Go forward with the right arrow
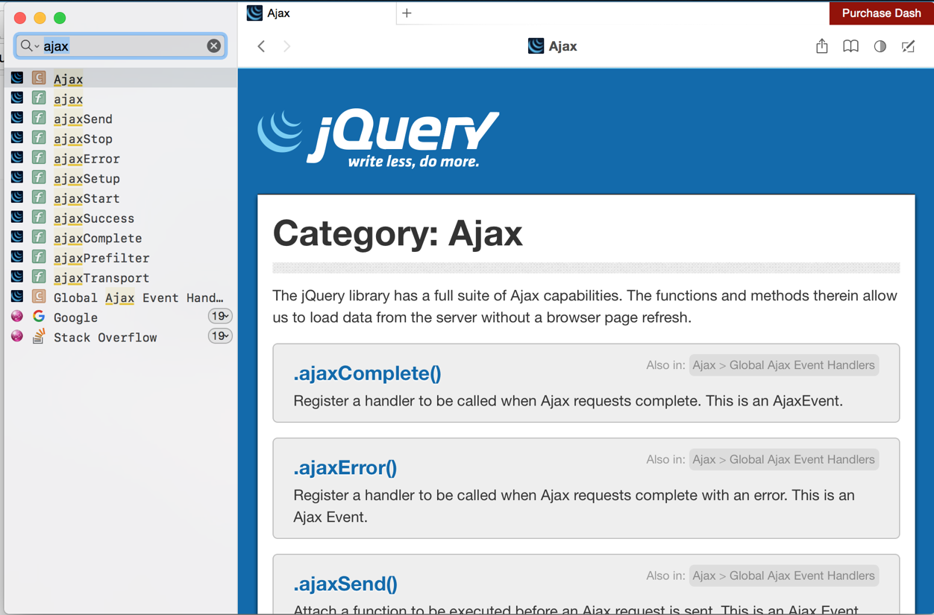The height and width of the screenshot is (615, 934). tap(287, 46)
